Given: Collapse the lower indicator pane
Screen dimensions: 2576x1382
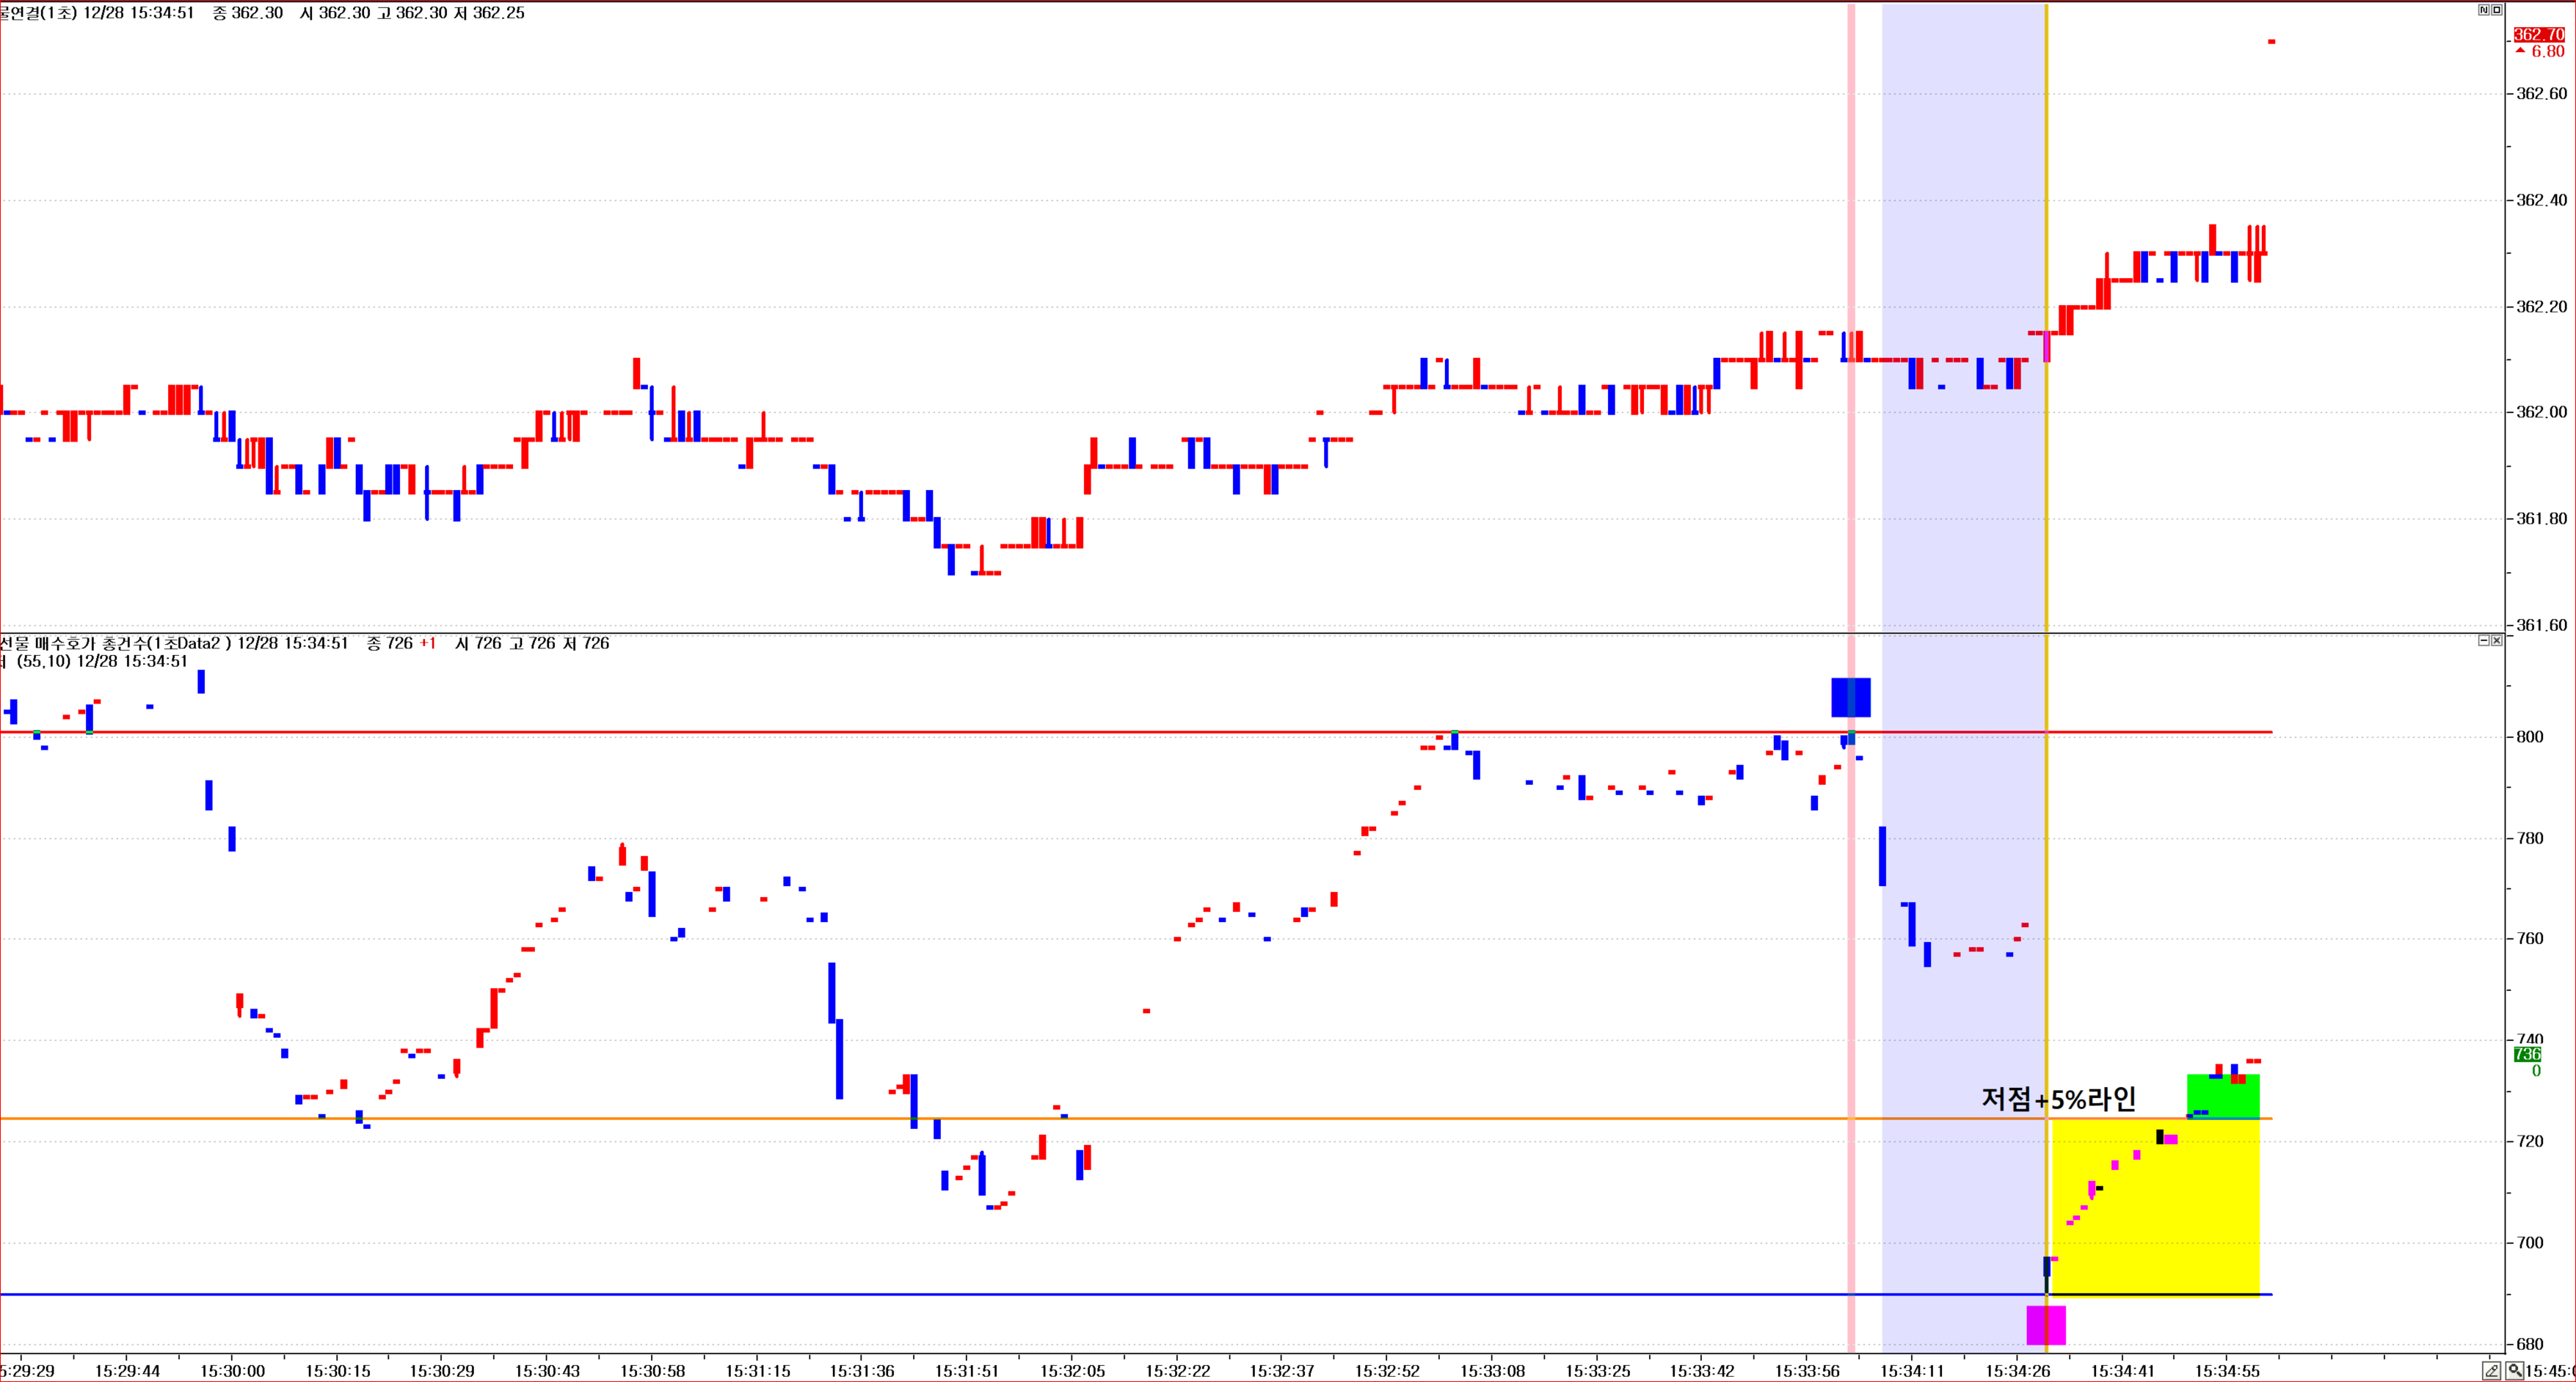Looking at the screenshot, I should (x=2484, y=640).
